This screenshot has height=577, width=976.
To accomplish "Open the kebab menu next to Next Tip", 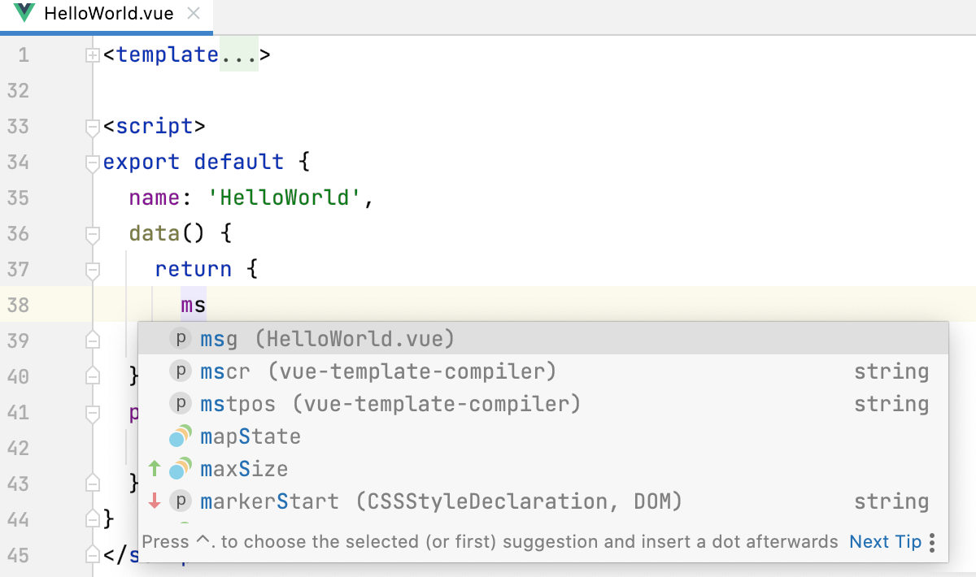I will [932, 541].
